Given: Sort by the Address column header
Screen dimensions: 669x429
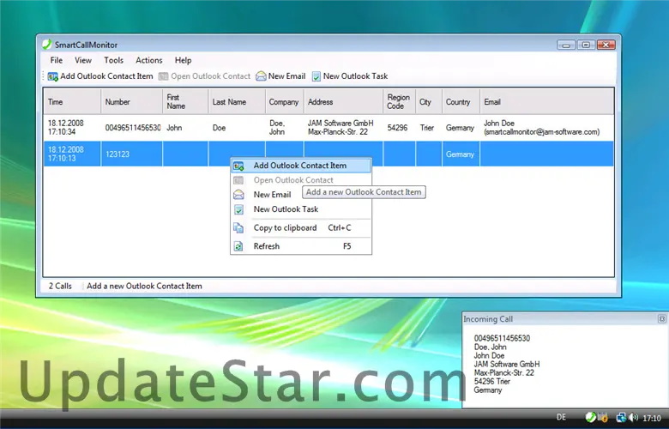Looking at the screenshot, I should [343, 102].
